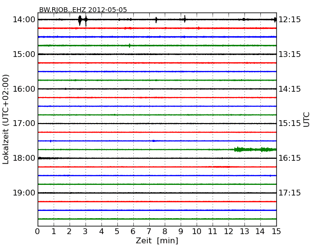This screenshot has height=251, width=314.
Task: Click the 12 minute tick label
Action: pyautogui.click(x=228, y=232)
